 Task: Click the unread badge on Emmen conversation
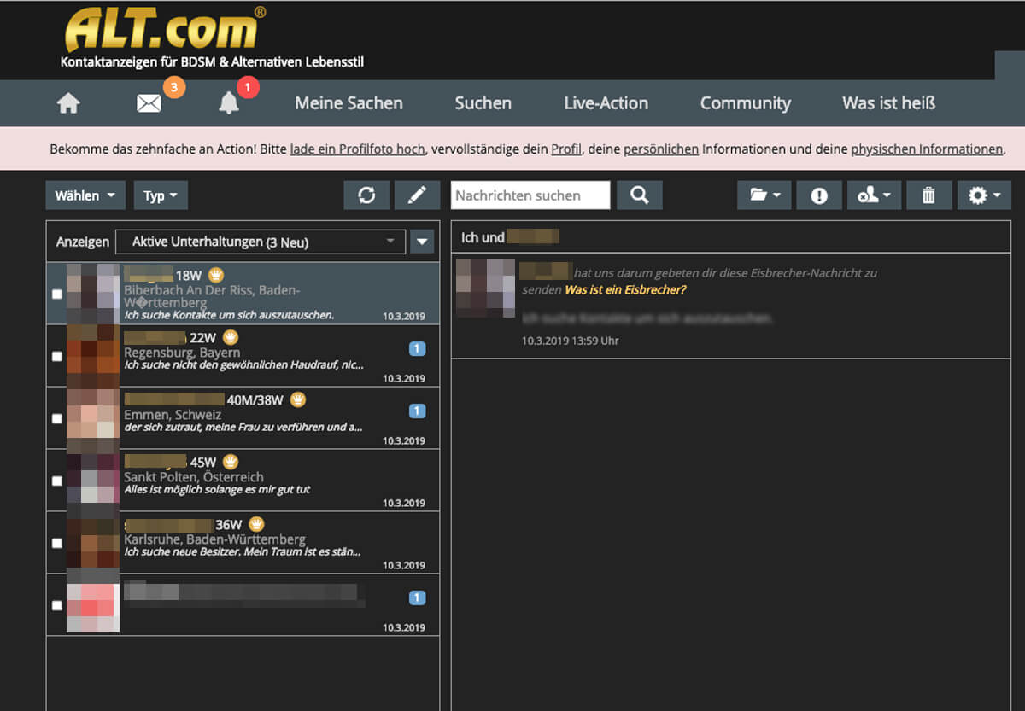pyautogui.click(x=417, y=411)
